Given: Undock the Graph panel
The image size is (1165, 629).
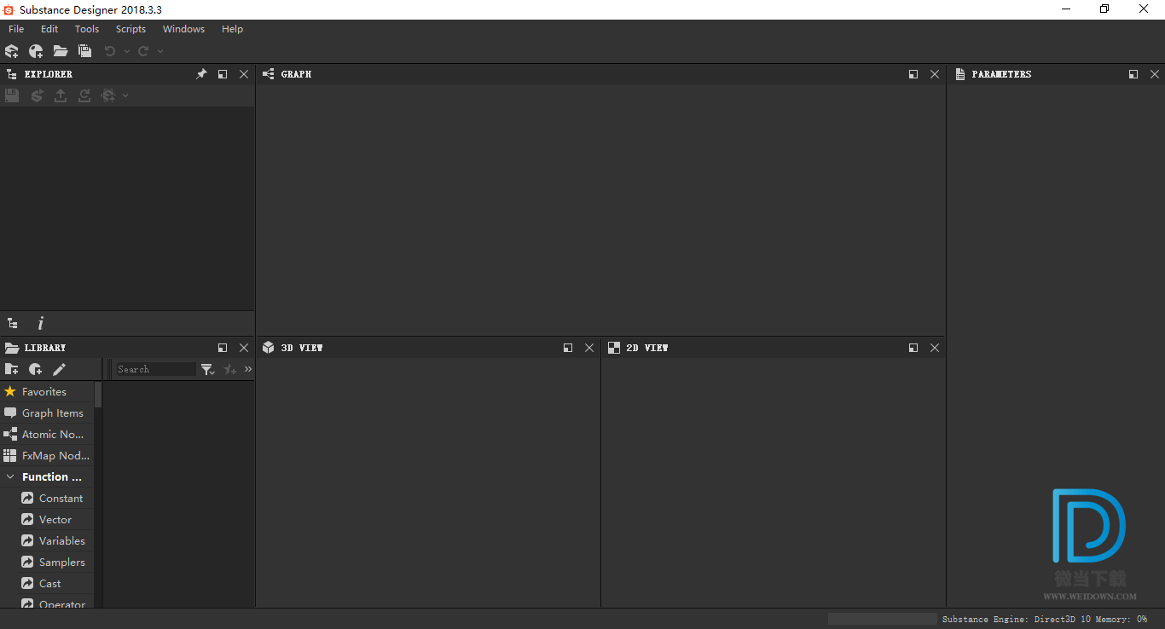Looking at the screenshot, I should pyautogui.click(x=913, y=74).
